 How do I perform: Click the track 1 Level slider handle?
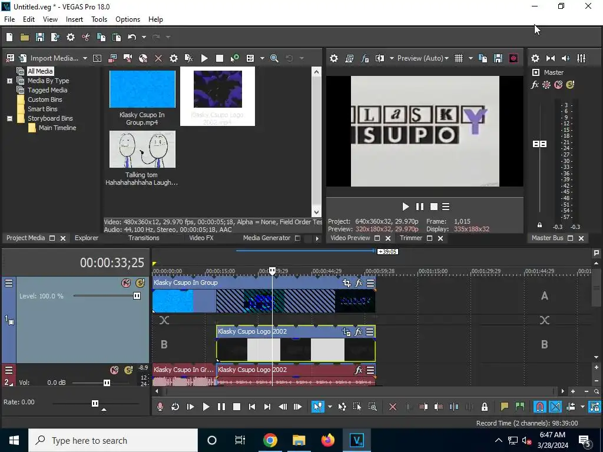pyautogui.click(x=137, y=296)
